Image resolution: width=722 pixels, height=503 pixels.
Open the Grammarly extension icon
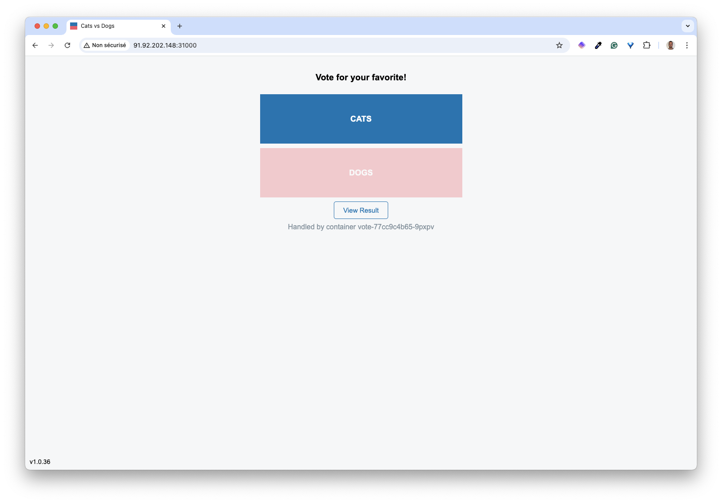click(x=614, y=45)
